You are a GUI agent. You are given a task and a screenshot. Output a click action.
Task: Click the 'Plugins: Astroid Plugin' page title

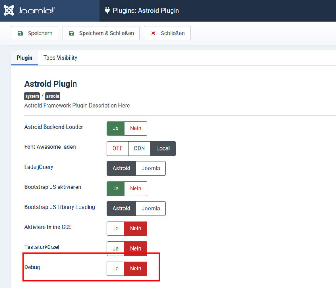146,11
